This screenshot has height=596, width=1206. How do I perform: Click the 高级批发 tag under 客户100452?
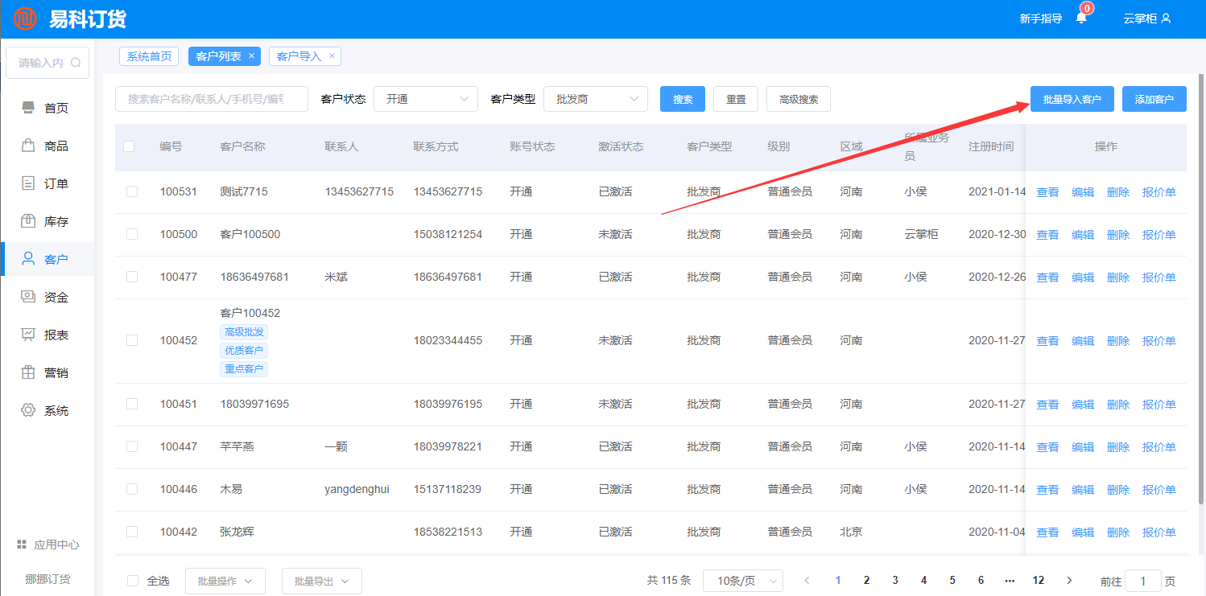click(x=244, y=332)
